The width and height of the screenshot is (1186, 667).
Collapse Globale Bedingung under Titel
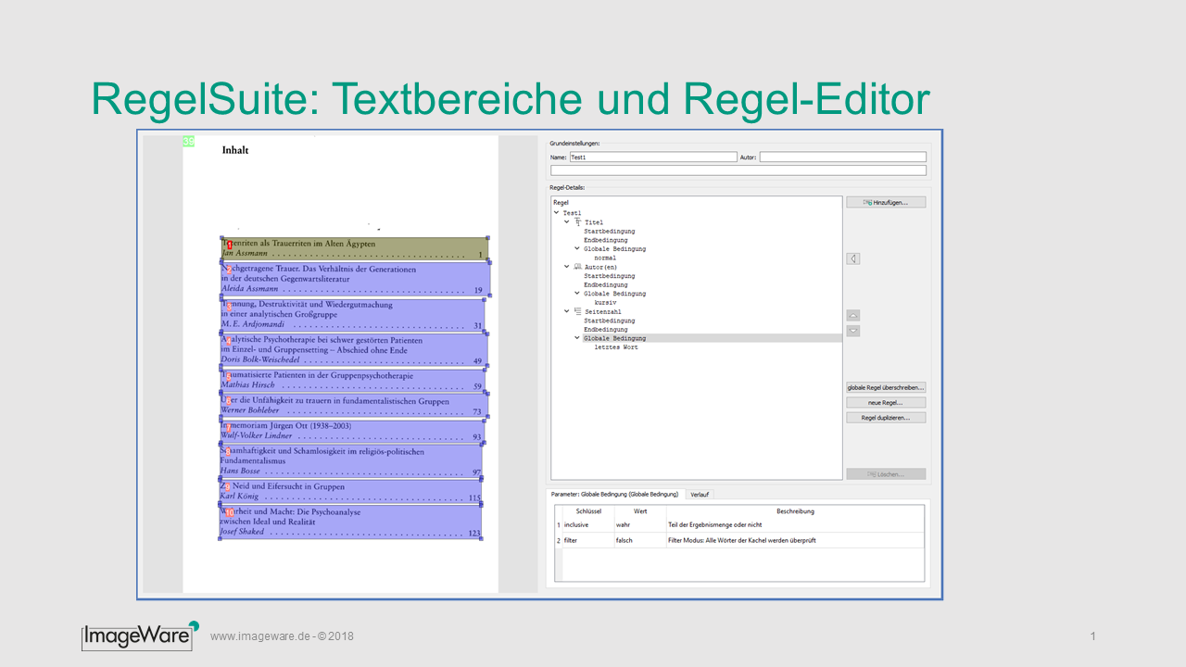[577, 248]
